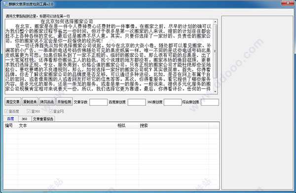Image resolution: width=296 pixels, height=193 pixels.
Task: Toggle the 查全网 checkbox
Action: [x=56, y=111]
